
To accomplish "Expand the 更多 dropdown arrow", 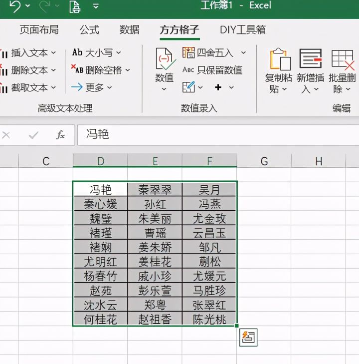I will [x=109, y=87].
